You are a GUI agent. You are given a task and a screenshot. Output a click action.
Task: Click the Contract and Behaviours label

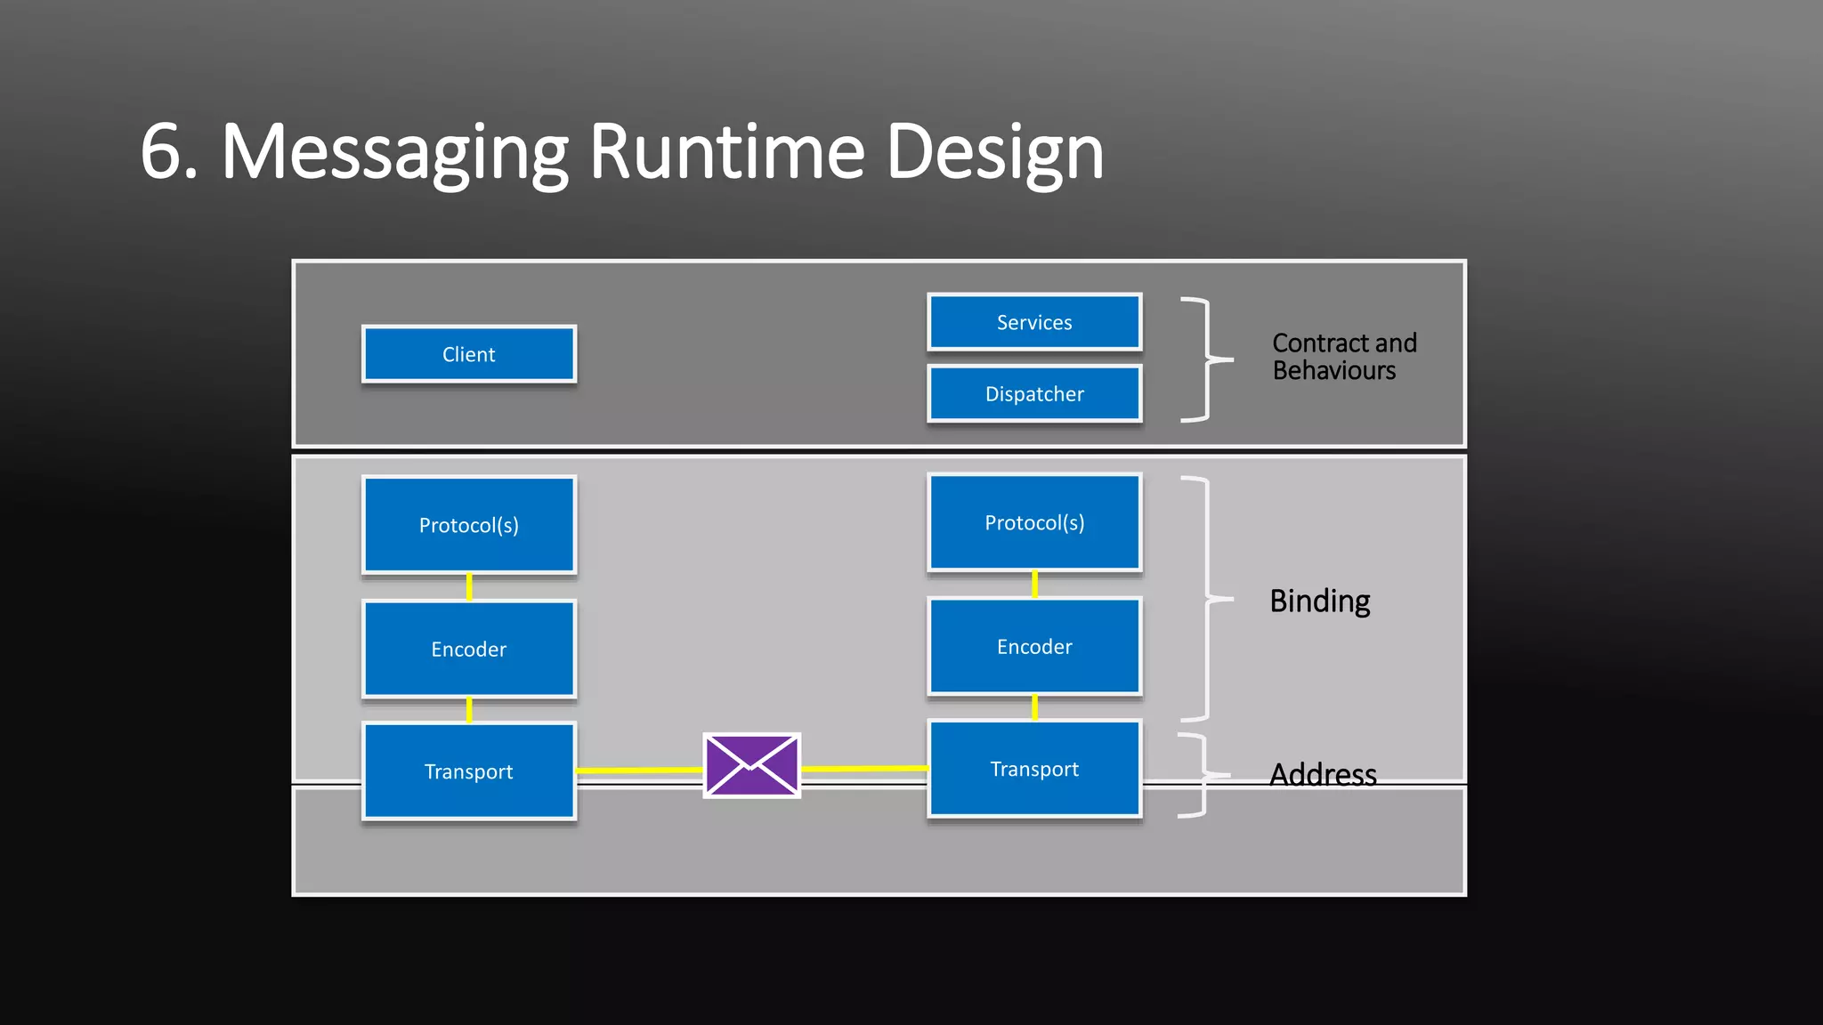[1344, 356]
